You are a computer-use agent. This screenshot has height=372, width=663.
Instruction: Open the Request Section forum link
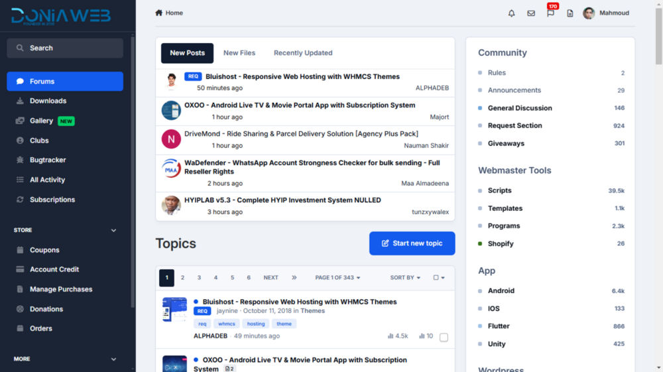(514, 125)
